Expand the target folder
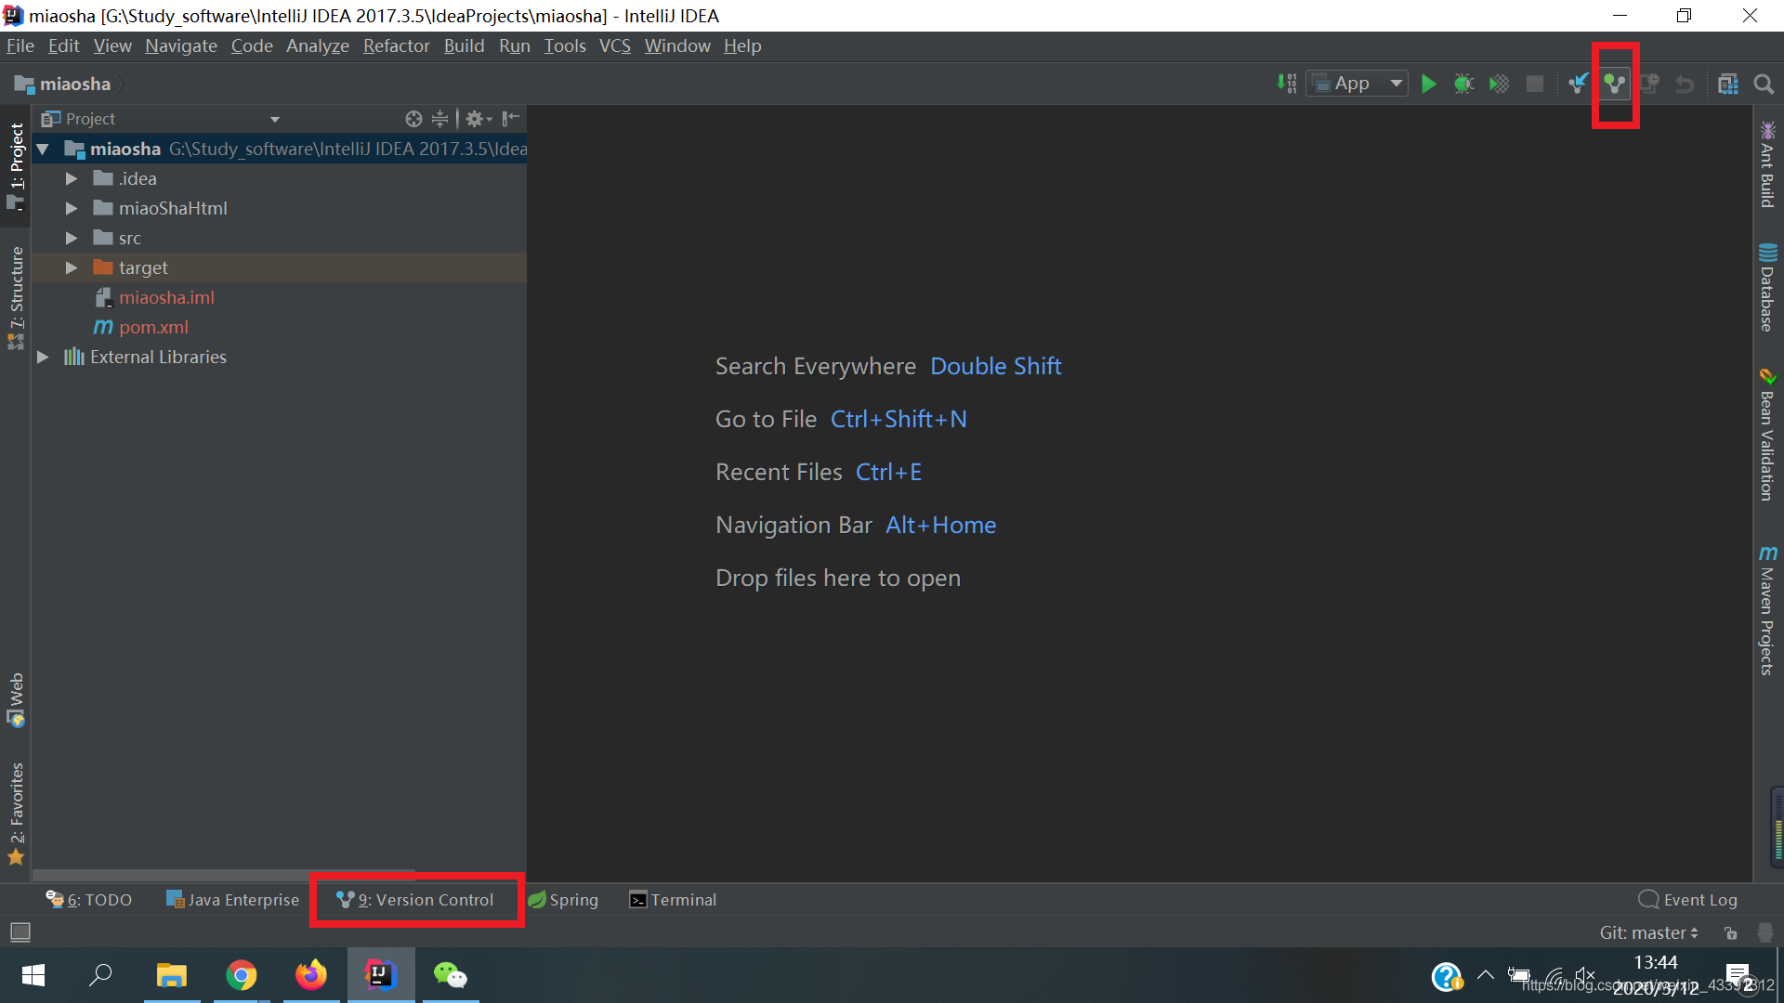 [x=72, y=267]
